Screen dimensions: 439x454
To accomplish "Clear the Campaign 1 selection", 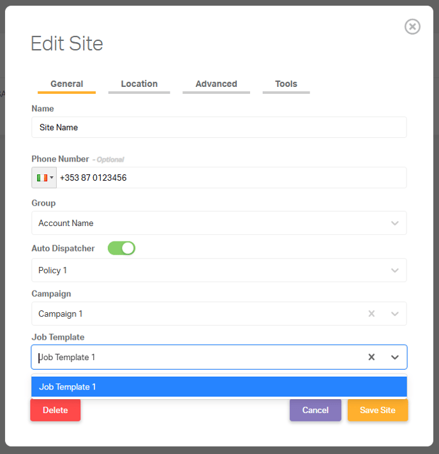I will pos(371,314).
